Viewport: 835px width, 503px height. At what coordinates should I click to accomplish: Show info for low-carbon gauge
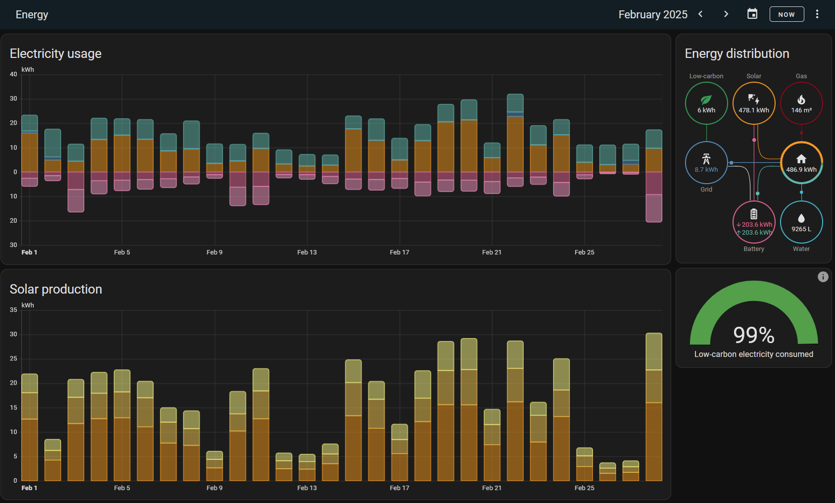(823, 277)
